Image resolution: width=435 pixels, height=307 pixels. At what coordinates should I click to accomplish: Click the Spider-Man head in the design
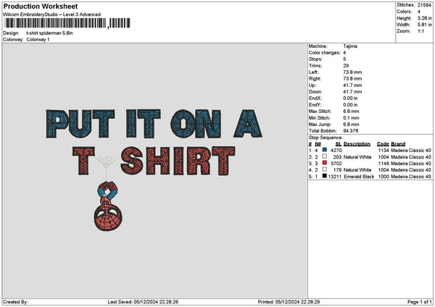pyautogui.click(x=109, y=215)
